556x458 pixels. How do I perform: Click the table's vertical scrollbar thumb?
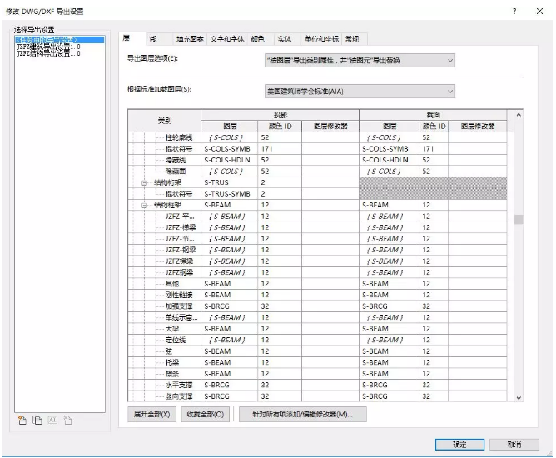click(x=519, y=219)
